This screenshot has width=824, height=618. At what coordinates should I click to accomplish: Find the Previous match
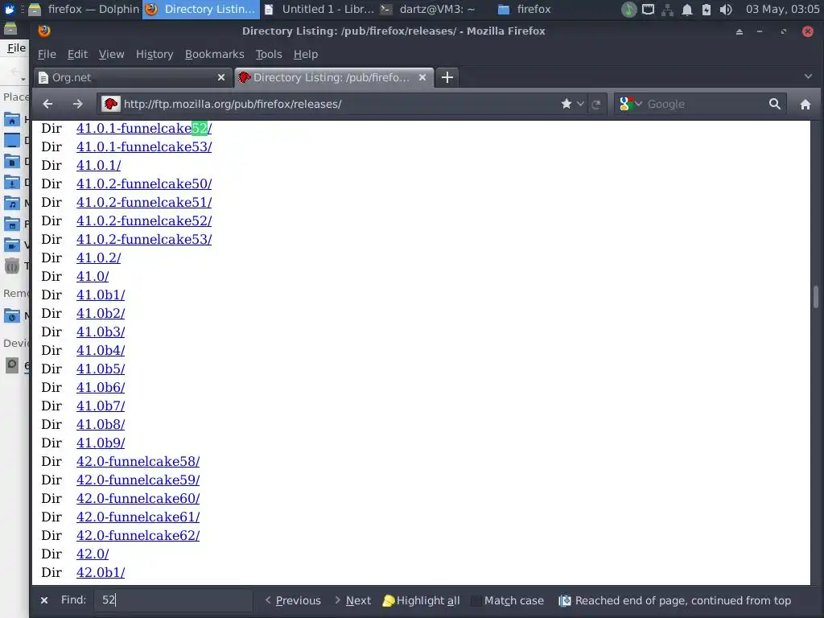coord(293,600)
